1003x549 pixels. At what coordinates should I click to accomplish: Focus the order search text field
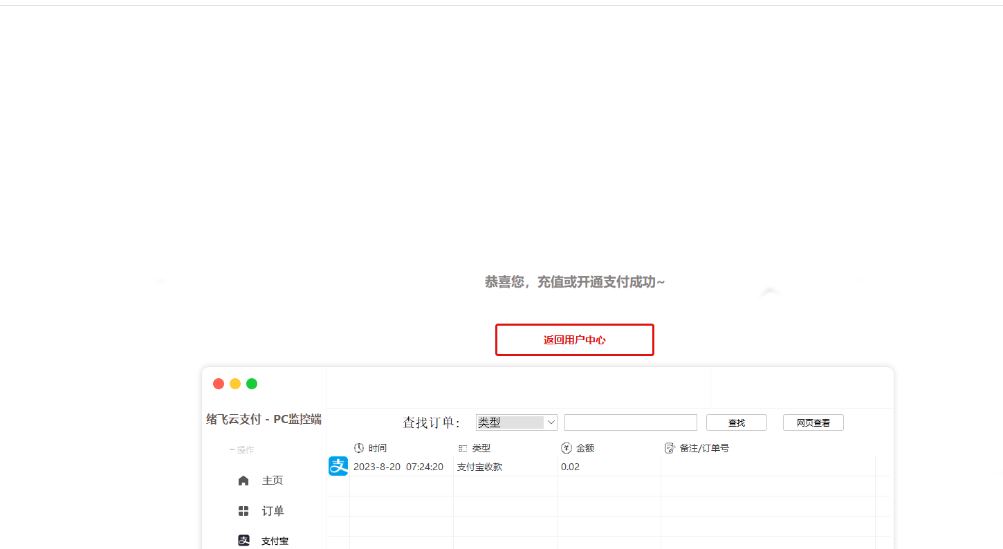pyautogui.click(x=630, y=422)
